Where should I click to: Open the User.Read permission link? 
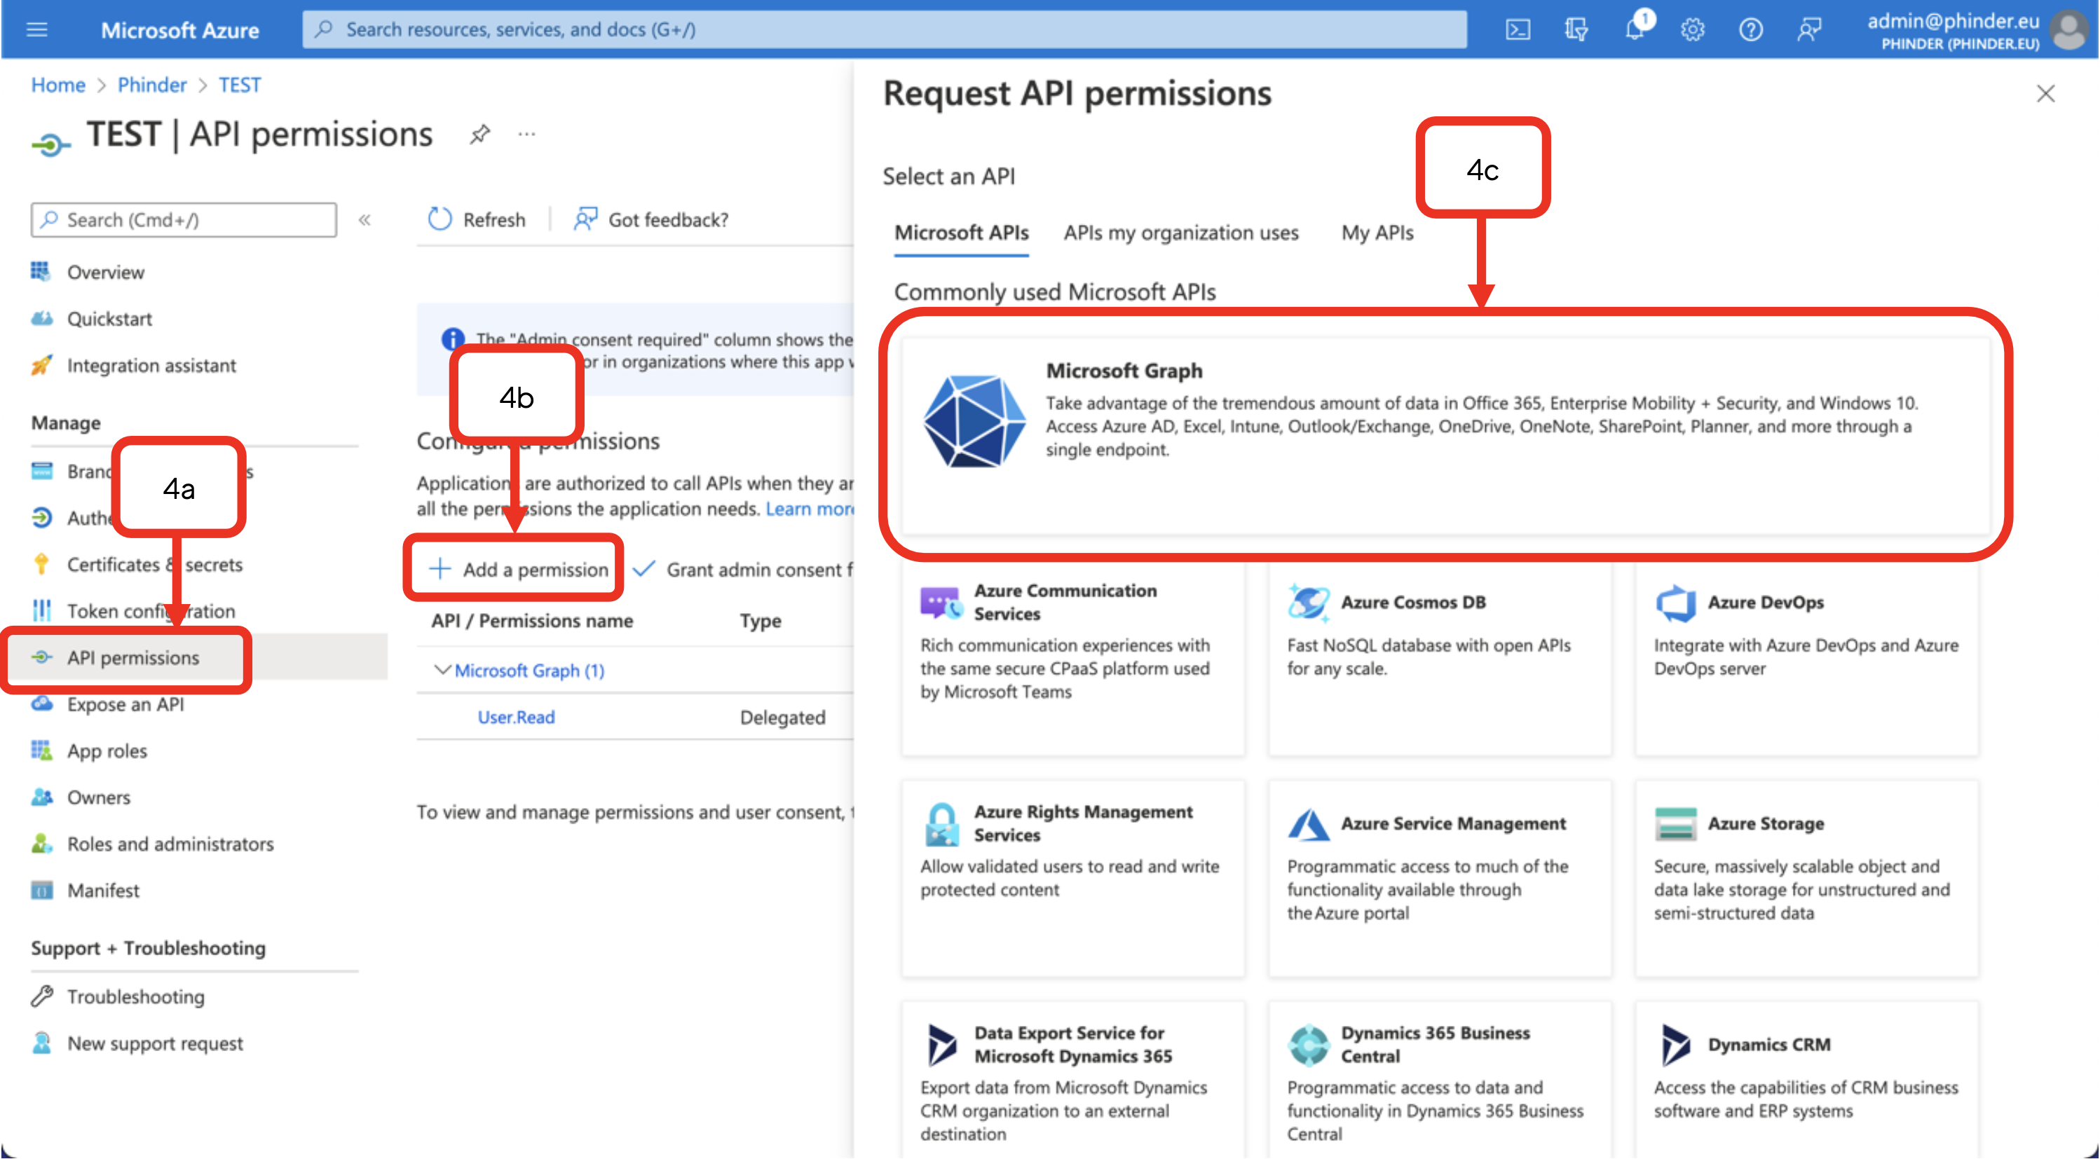coord(516,718)
